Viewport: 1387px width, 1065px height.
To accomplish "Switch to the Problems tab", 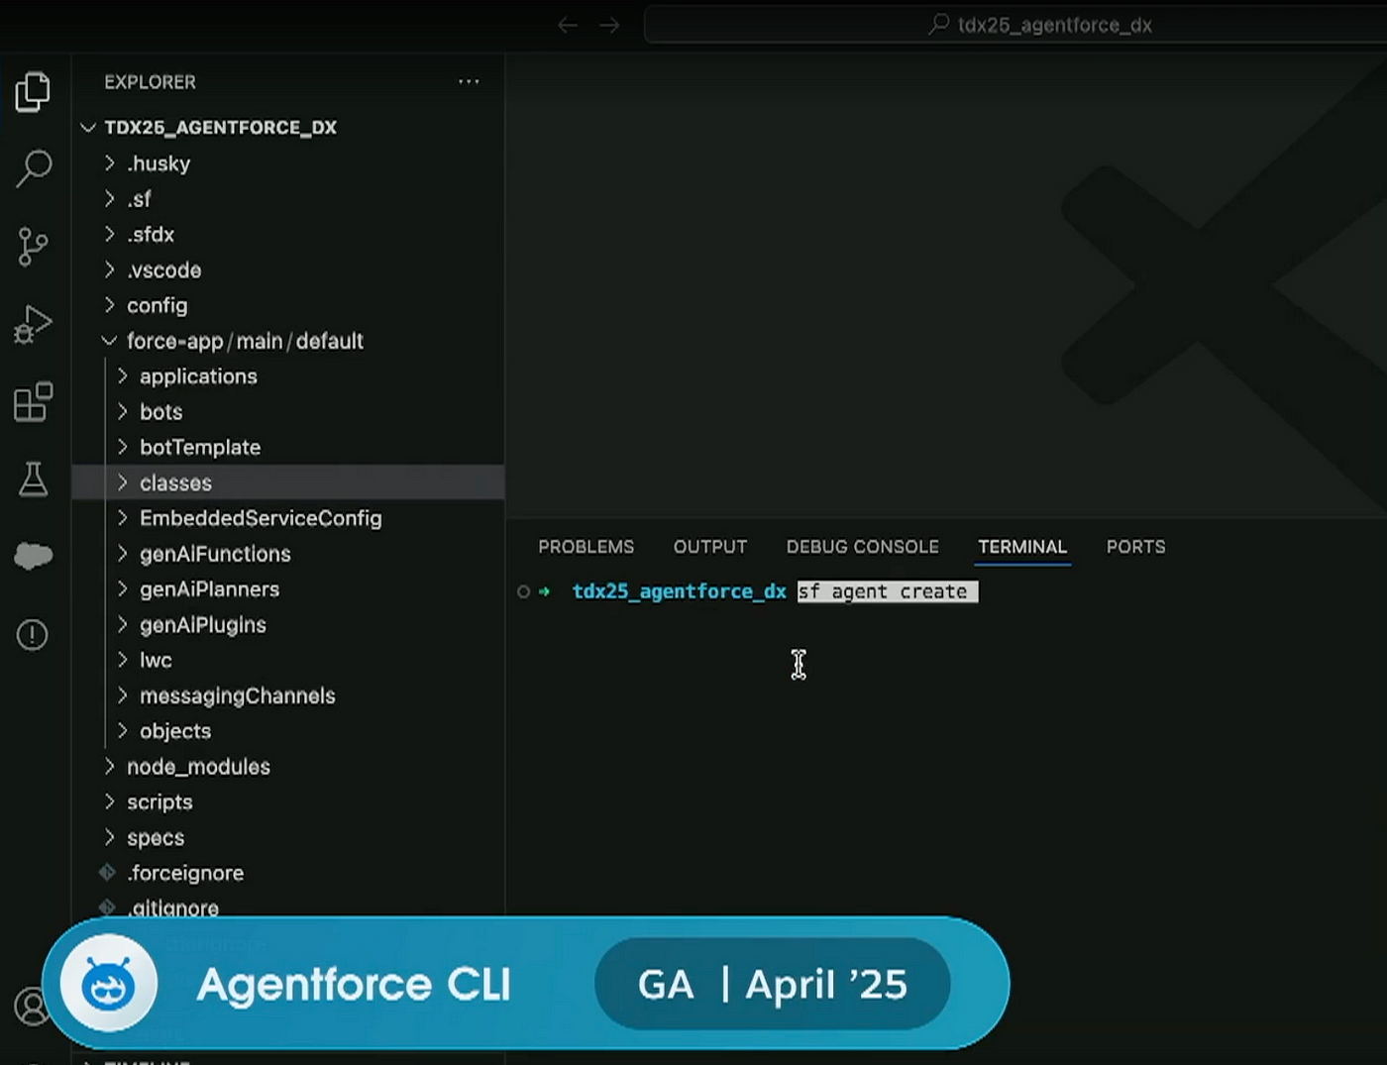I will pyautogui.click(x=586, y=547).
